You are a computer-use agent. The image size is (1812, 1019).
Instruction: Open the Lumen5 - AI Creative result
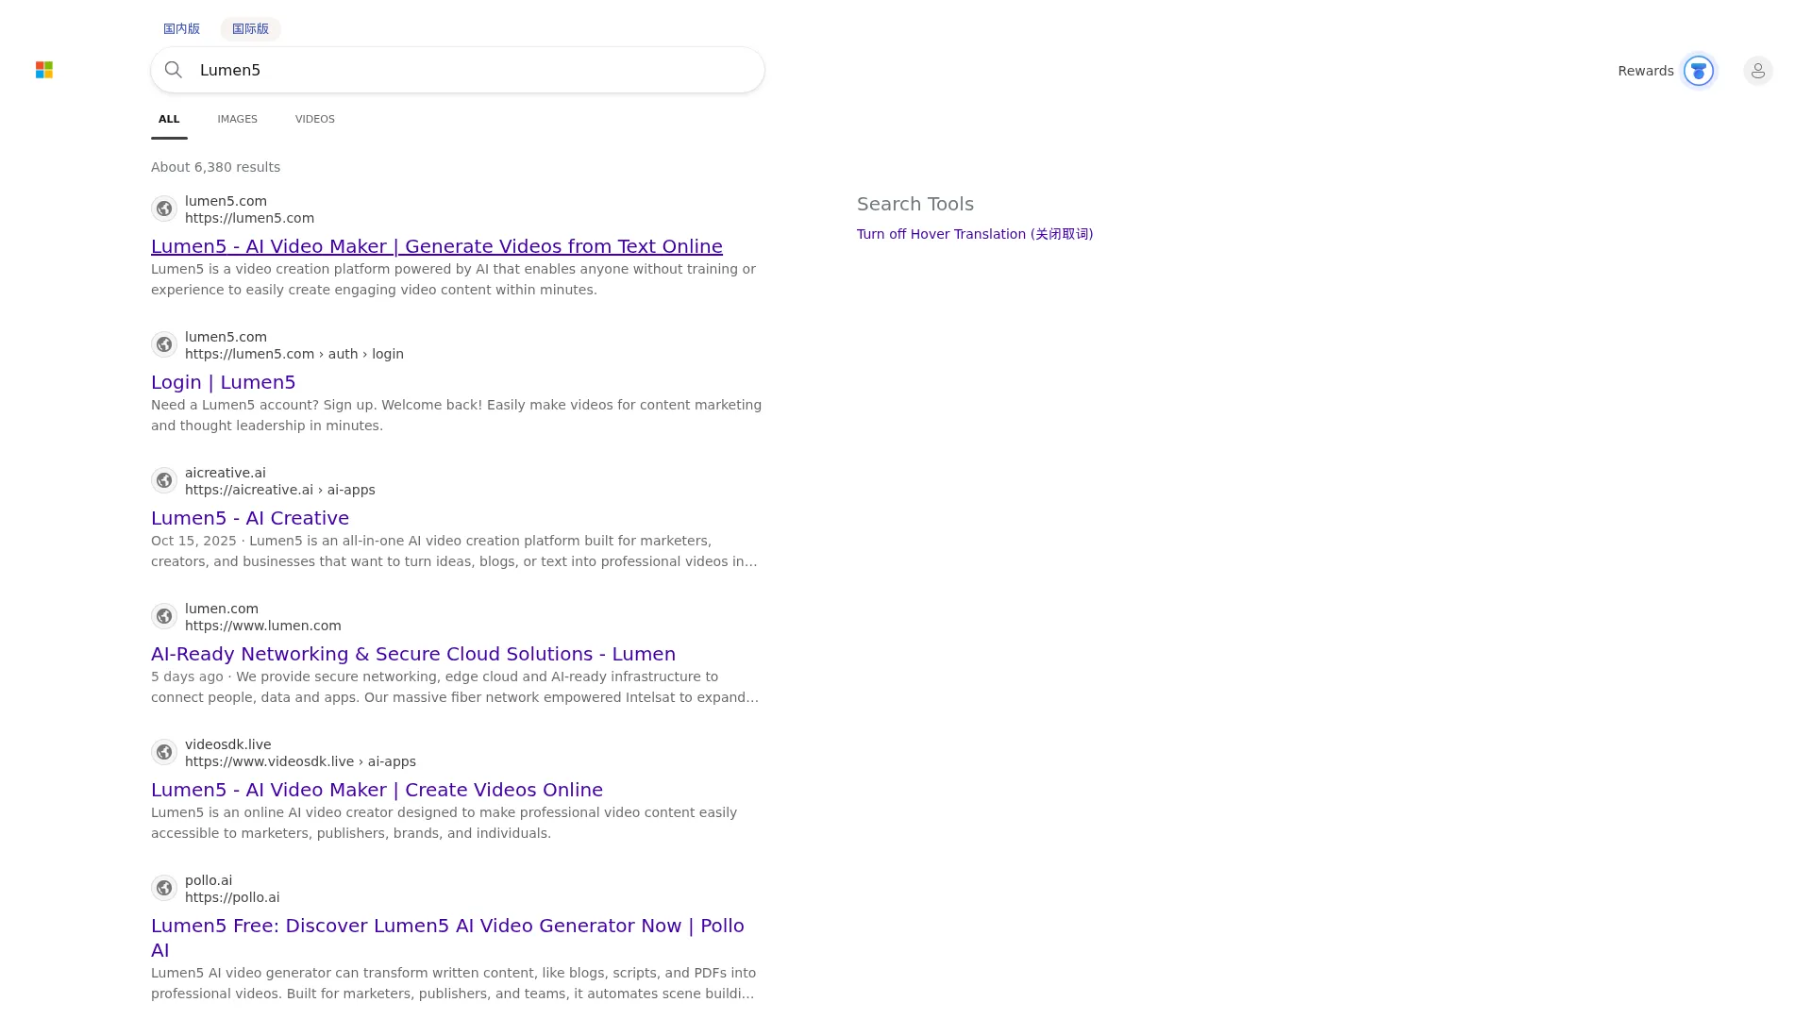pos(250,518)
